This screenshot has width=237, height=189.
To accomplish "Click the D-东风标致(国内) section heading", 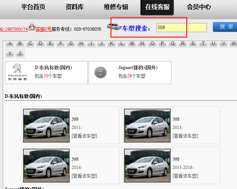I will 23,96.
